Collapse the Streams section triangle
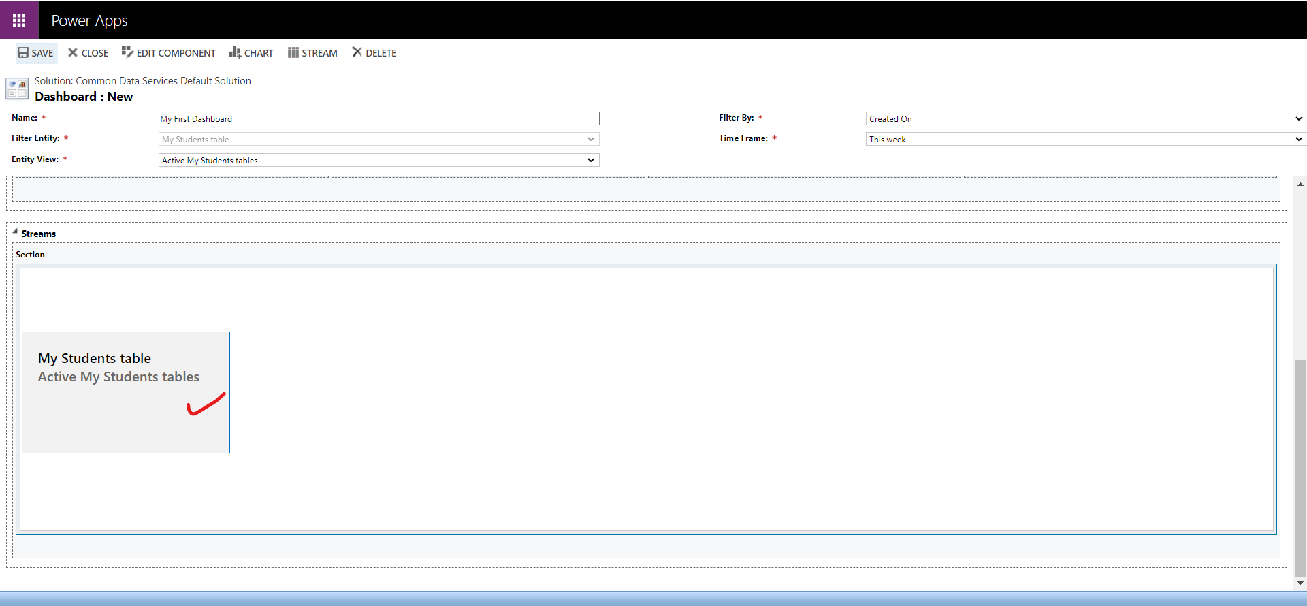Screen dimensions: 1307x606 15,232
